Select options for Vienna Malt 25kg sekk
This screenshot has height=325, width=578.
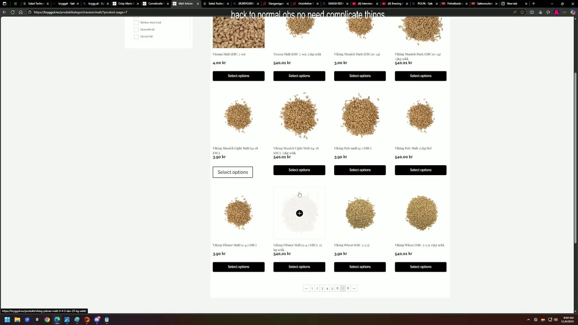(x=299, y=76)
